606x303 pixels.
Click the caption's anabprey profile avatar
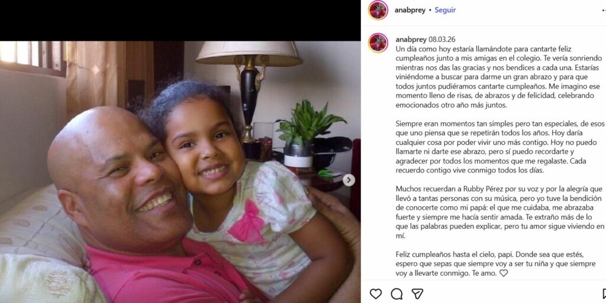point(378,43)
